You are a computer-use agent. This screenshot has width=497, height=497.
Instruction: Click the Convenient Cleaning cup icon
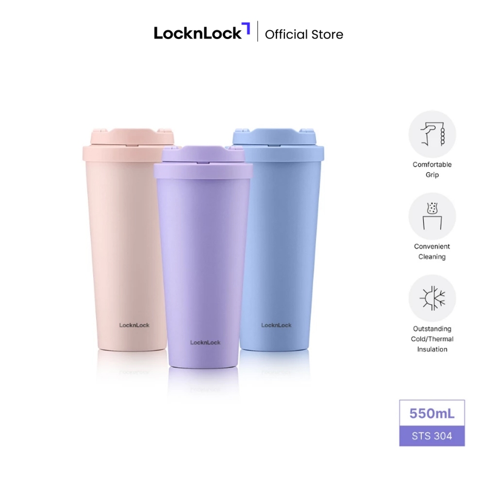432,216
